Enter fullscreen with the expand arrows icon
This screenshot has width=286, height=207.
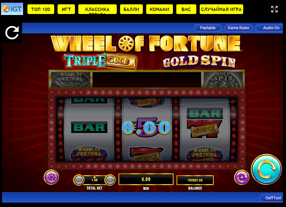(274, 9)
